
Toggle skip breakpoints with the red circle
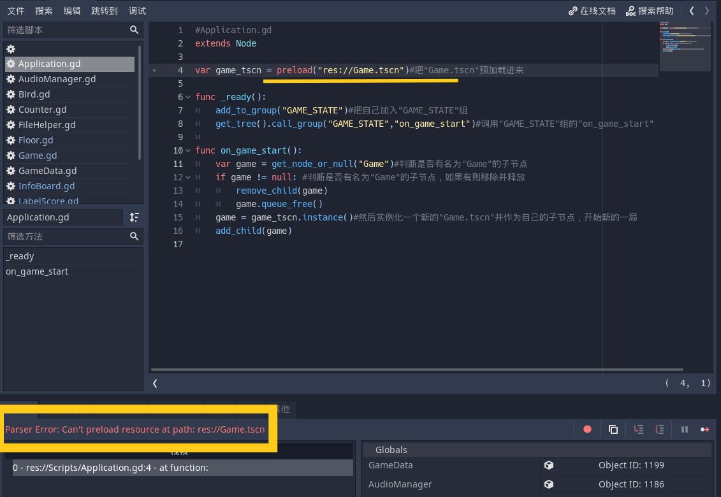coord(587,429)
